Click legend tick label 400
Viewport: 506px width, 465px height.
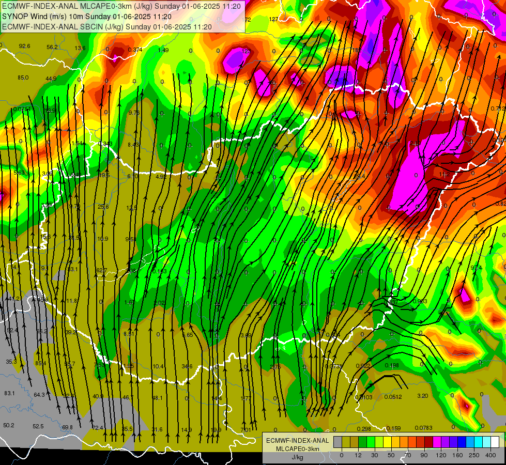(490, 455)
